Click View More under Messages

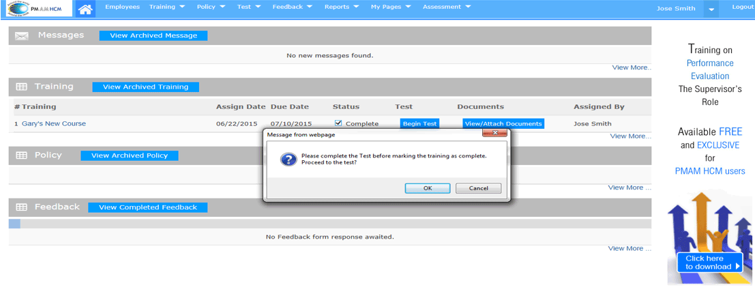coord(632,67)
